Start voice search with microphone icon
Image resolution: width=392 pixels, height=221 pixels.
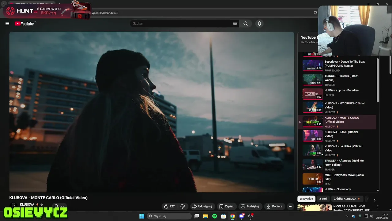(x=259, y=24)
